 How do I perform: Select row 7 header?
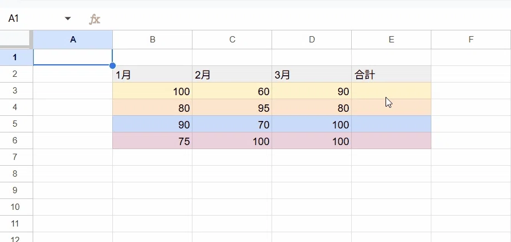point(16,157)
